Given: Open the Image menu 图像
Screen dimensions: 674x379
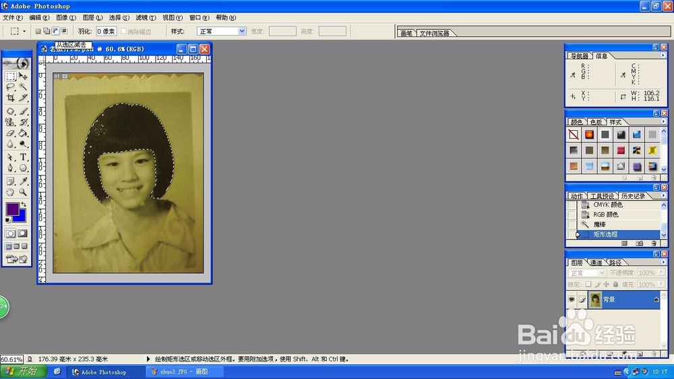Looking at the screenshot, I should [66, 18].
